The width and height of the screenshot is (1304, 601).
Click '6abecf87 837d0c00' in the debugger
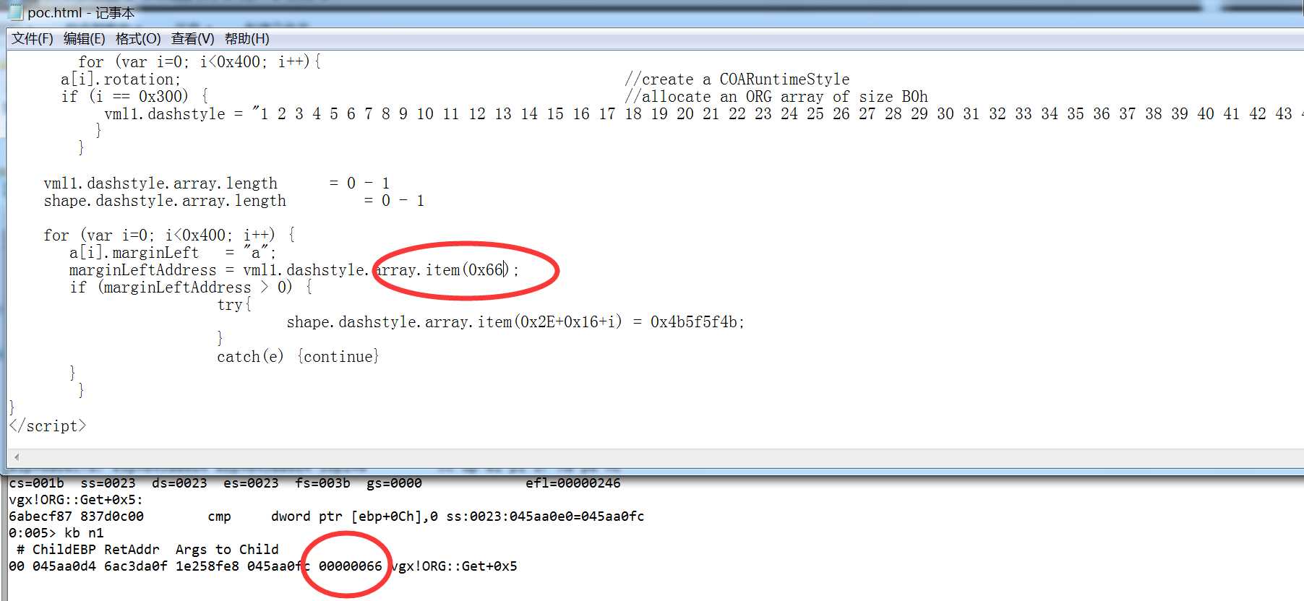pos(76,516)
